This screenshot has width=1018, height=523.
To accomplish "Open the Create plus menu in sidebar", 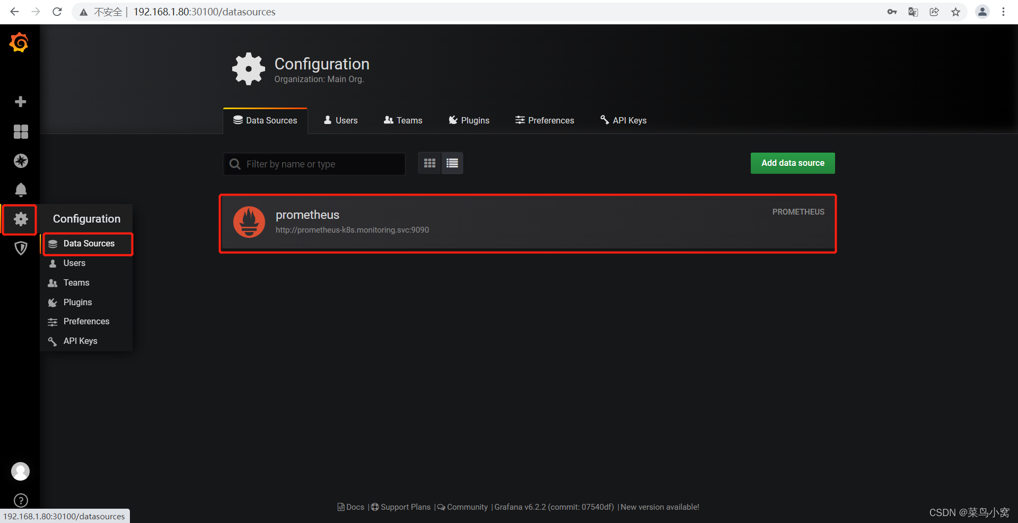I will (21, 102).
